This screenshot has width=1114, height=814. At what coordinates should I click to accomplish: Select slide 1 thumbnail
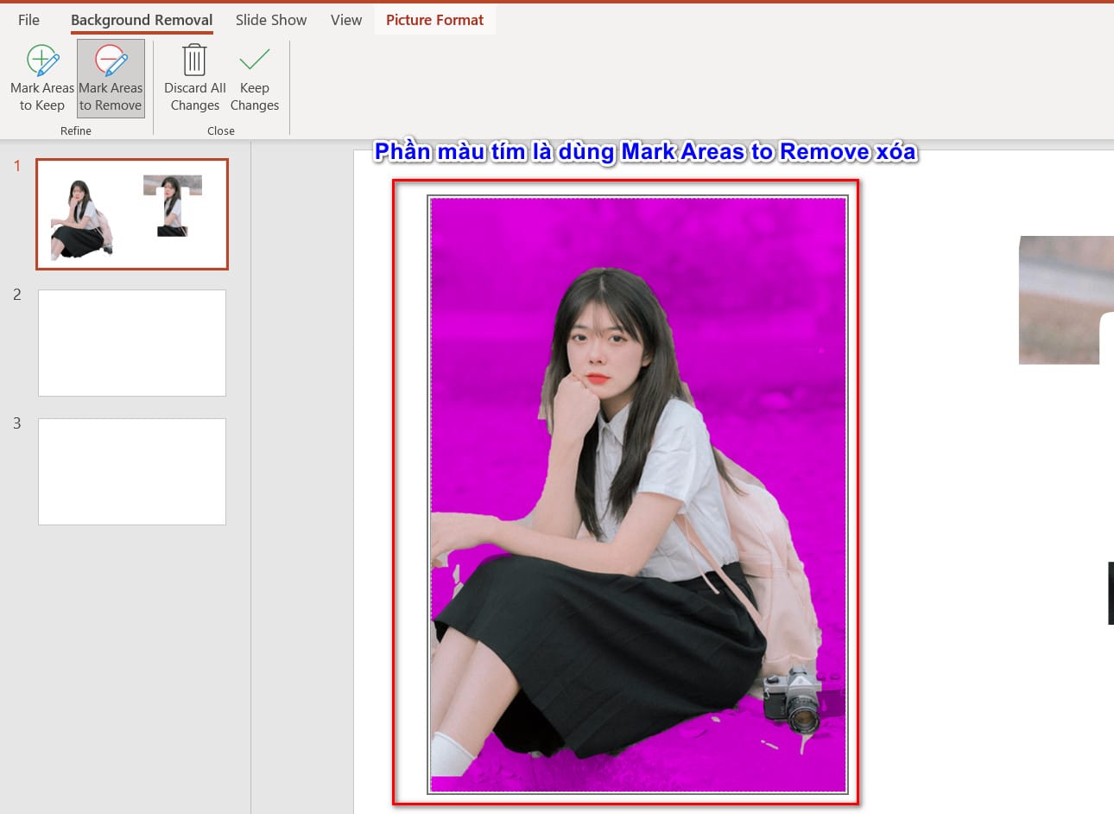click(132, 213)
